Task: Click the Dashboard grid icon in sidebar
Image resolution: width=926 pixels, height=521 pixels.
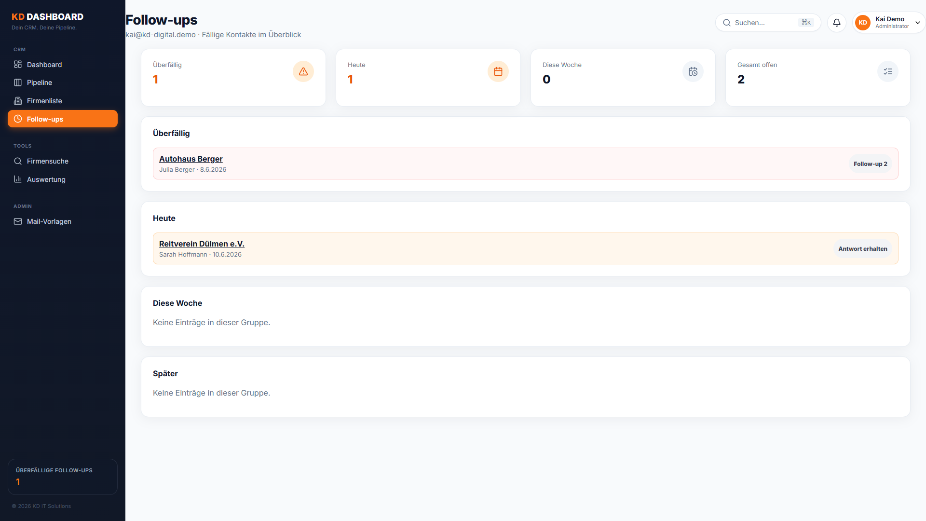Action: 18,64
